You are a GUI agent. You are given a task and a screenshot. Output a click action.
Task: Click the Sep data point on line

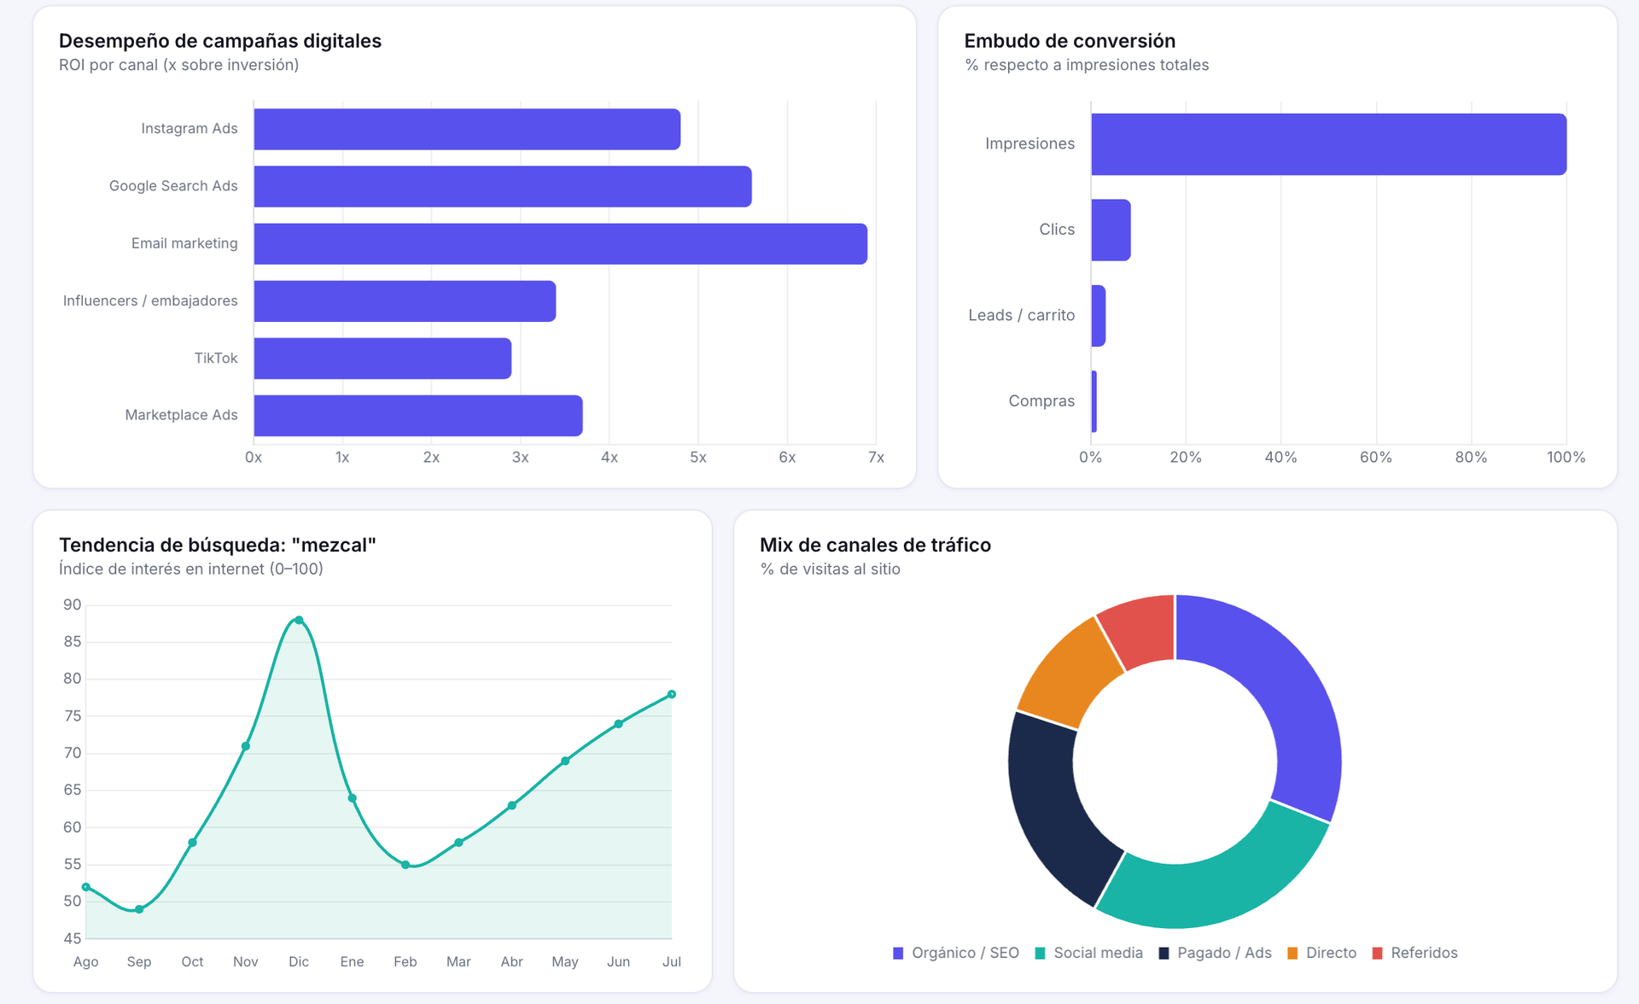pos(139,909)
